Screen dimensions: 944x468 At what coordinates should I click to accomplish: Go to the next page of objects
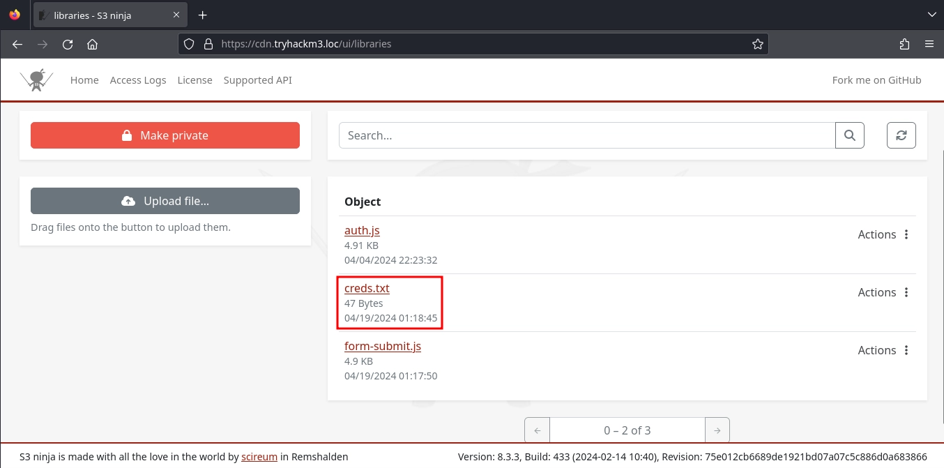tap(717, 430)
